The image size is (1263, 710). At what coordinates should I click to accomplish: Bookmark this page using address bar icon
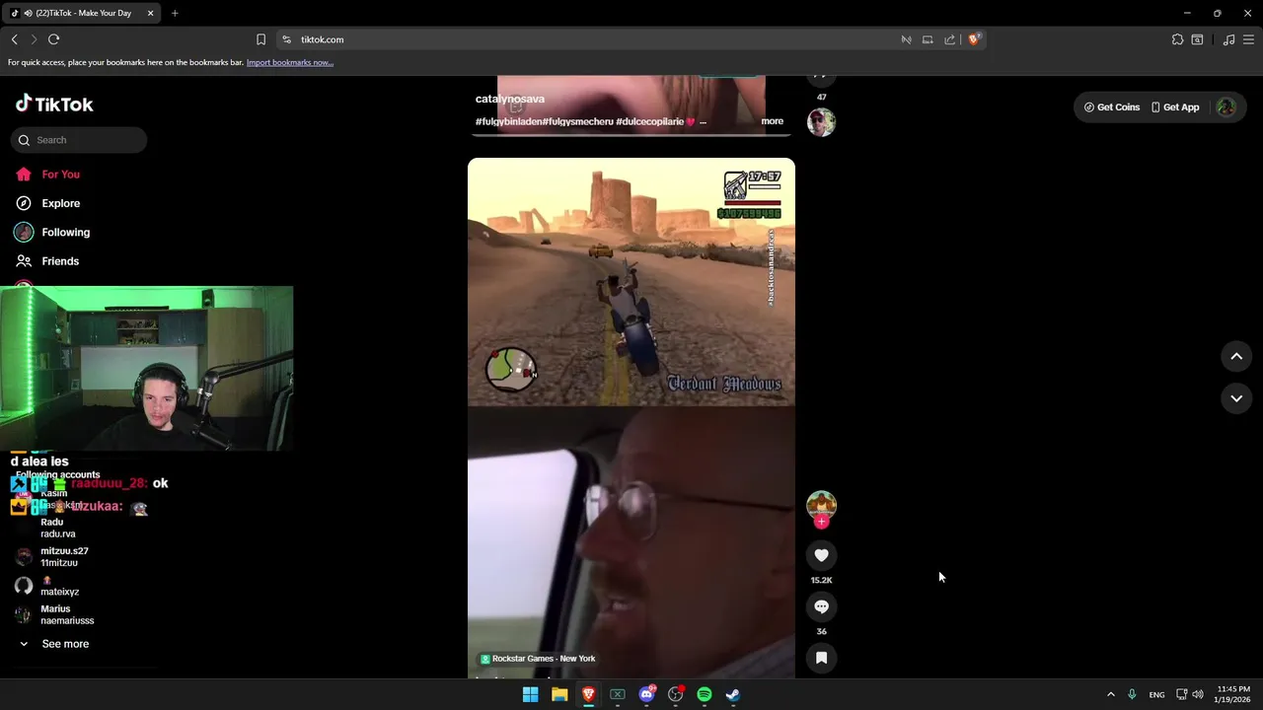tap(260, 39)
